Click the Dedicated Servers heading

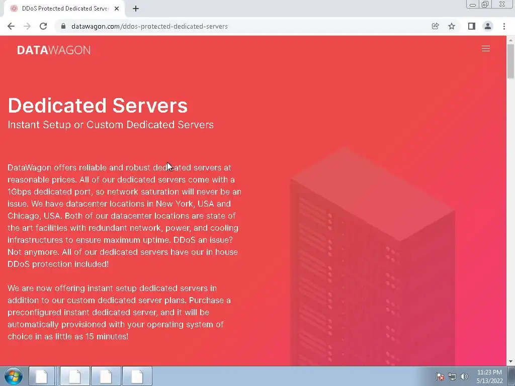(98, 106)
